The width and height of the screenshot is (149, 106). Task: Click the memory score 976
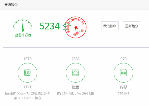tap(123, 59)
